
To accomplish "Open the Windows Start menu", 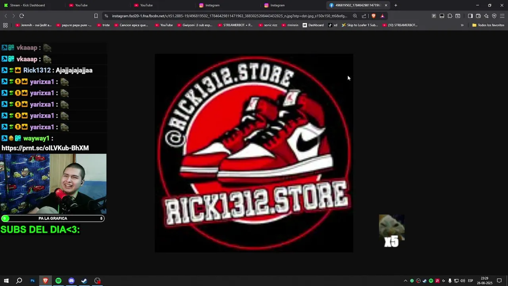I will click(6, 281).
